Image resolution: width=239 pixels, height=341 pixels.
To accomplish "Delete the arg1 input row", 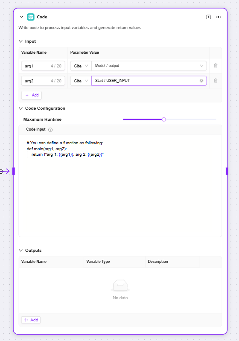I will (216, 65).
